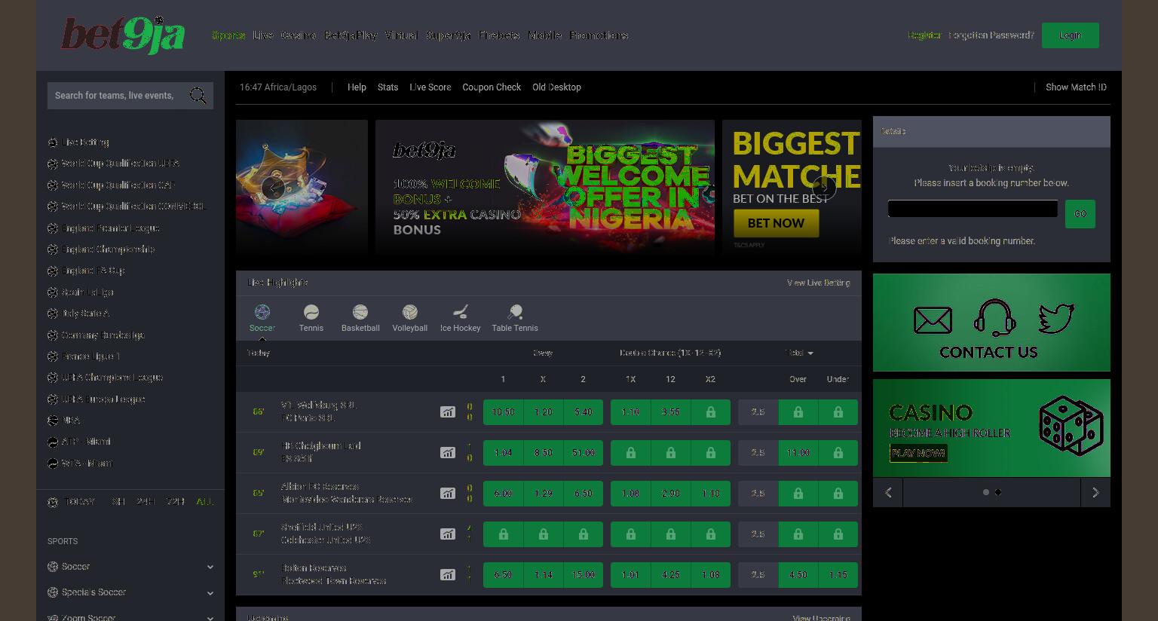Select the 3H time filter

pyautogui.click(x=118, y=502)
